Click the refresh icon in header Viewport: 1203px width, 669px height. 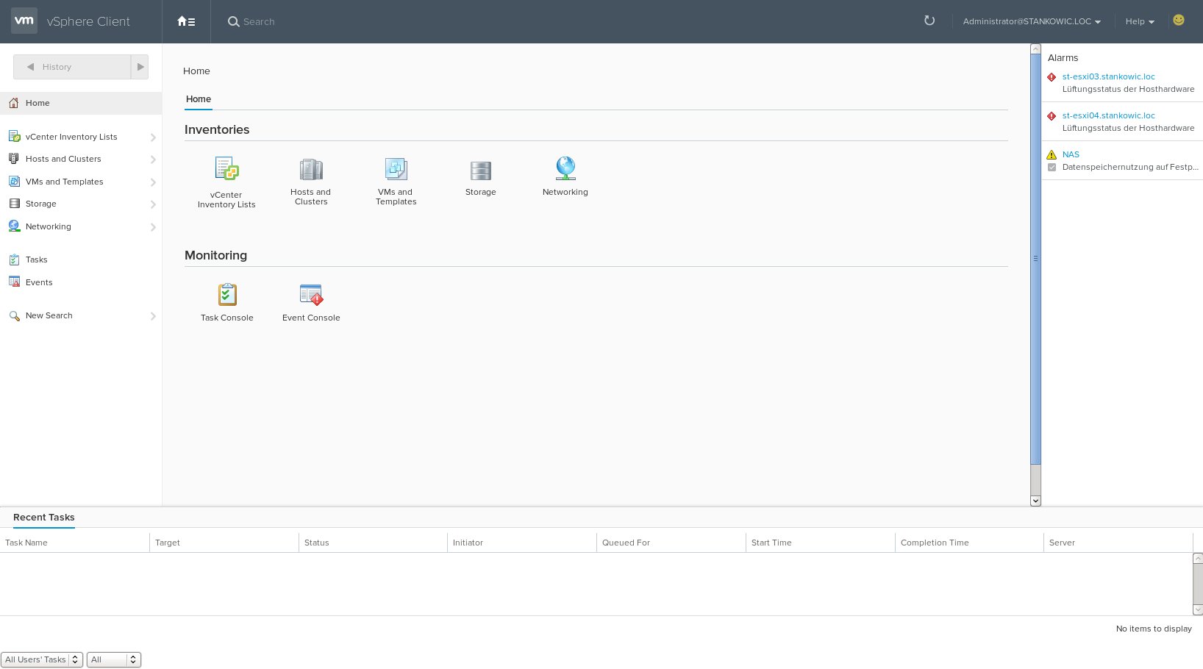click(929, 21)
